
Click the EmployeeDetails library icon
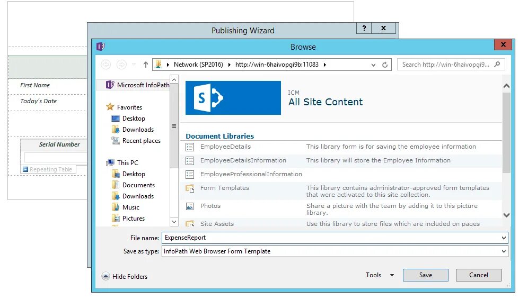coord(190,147)
